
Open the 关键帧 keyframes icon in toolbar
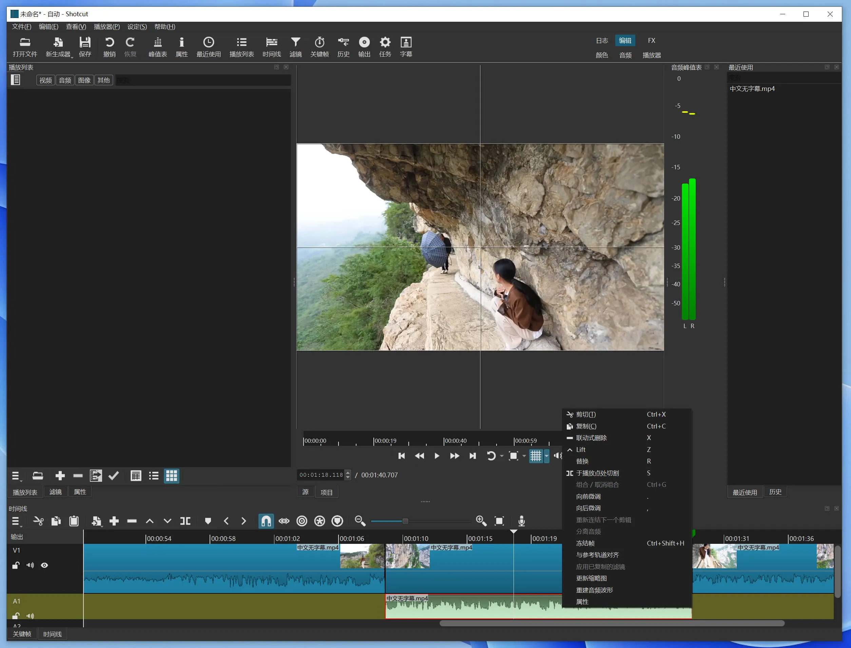[x=320, y=46]
